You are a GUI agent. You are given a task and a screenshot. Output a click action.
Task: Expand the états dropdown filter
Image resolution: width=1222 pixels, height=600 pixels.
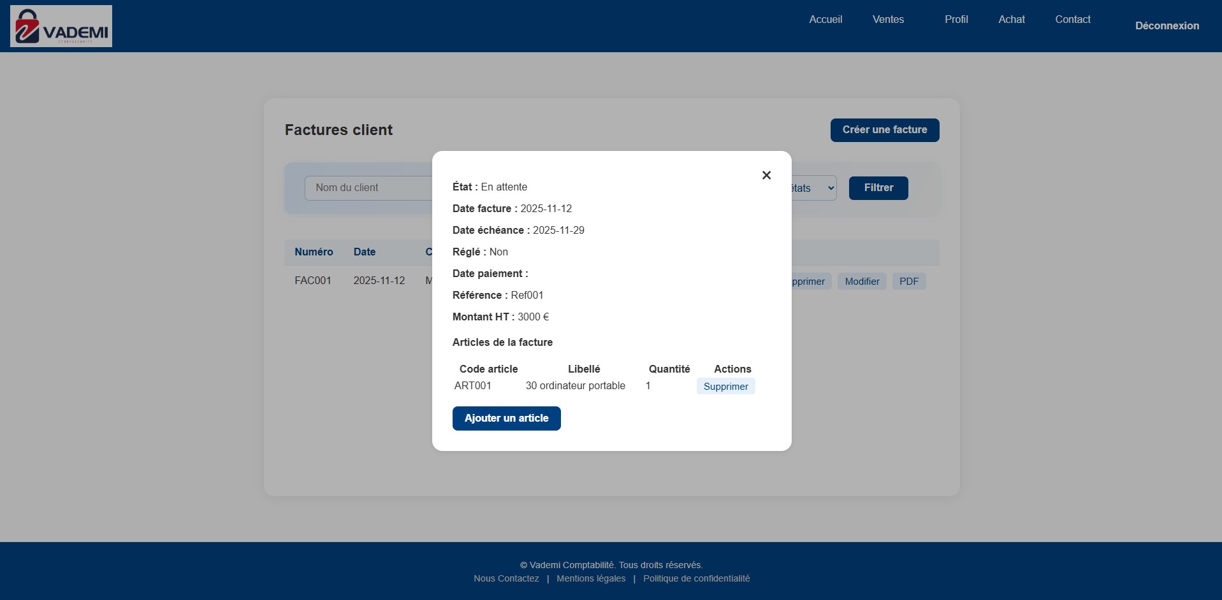814,188
